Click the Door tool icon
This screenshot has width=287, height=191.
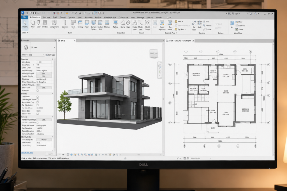click(39, 24)
